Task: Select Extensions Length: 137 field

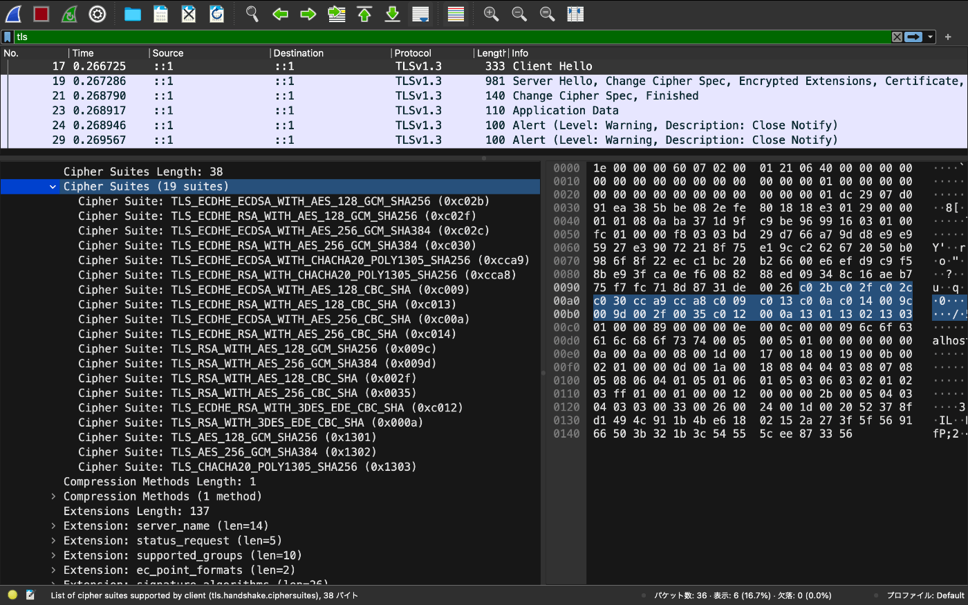Action: click(270, 511)
